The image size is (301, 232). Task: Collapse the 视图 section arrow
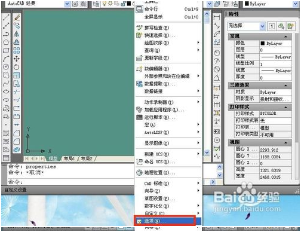tap(285, 142)
